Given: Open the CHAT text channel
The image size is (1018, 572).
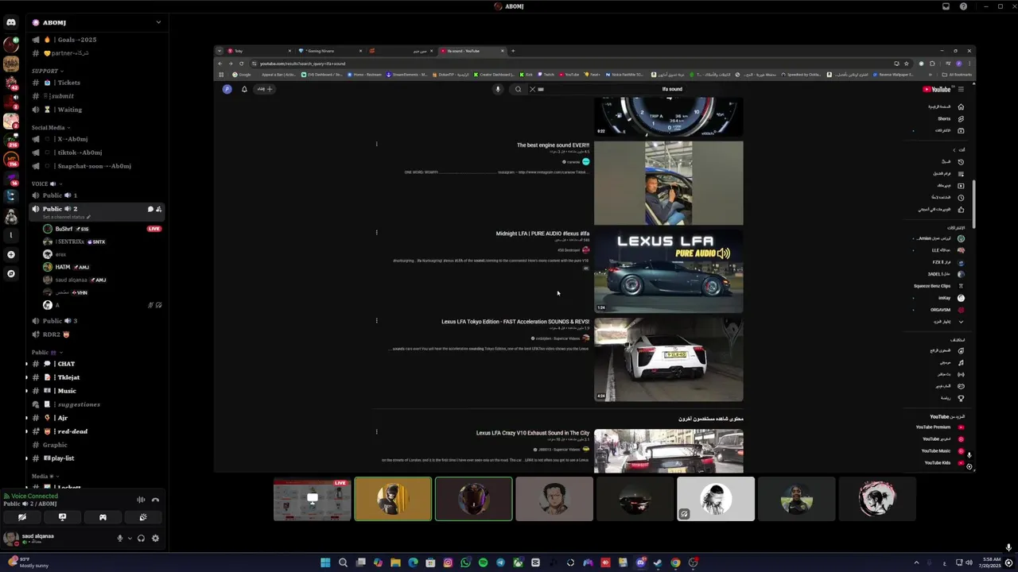Looking at the screenshot, I should [x=95, y=364].
